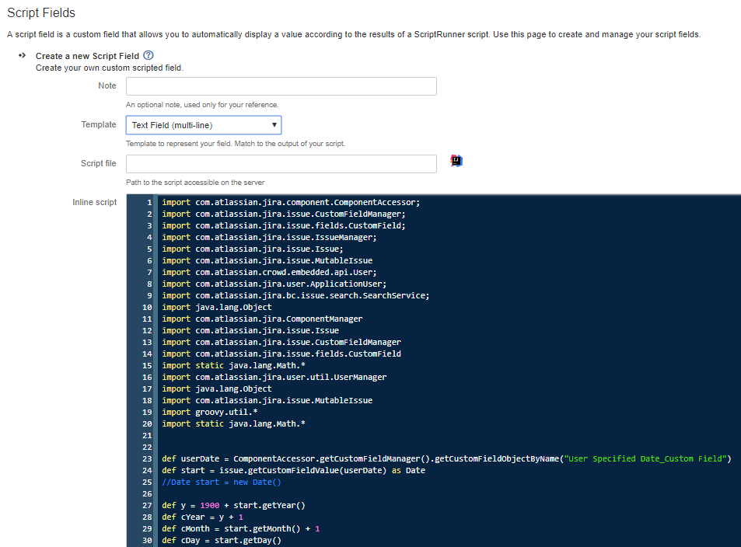Click the "User Specified Date_Custom Field" string

(645, 458)
